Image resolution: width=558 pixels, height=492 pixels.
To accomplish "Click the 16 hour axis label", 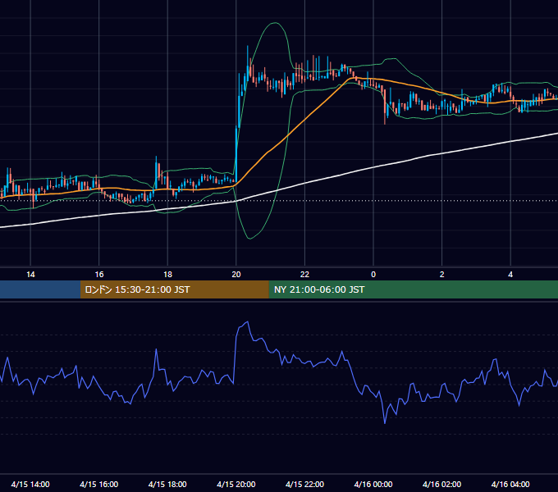I will click(99, 275).
